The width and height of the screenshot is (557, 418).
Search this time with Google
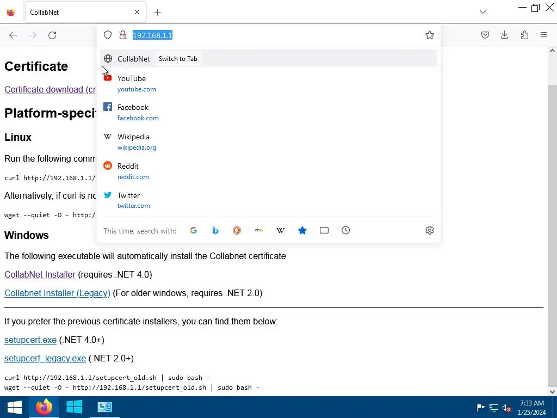point(194,230)
